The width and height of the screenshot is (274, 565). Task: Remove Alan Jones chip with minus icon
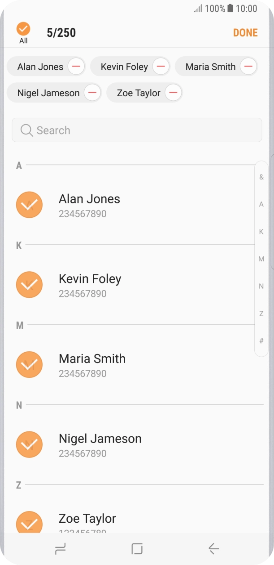76,67
